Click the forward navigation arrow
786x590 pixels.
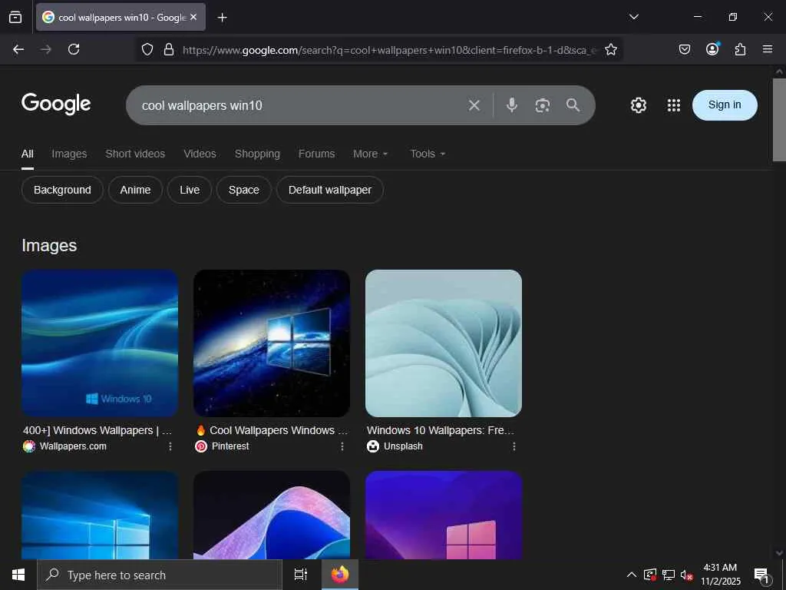[x=45, y=49]
